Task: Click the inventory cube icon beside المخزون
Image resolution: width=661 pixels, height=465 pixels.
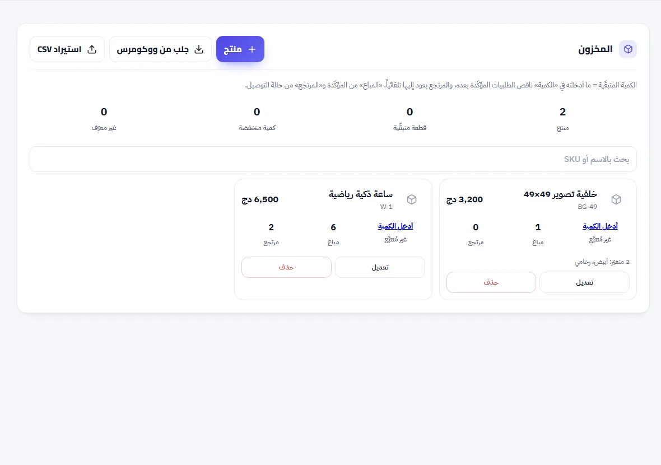Action: click(628, 49)
